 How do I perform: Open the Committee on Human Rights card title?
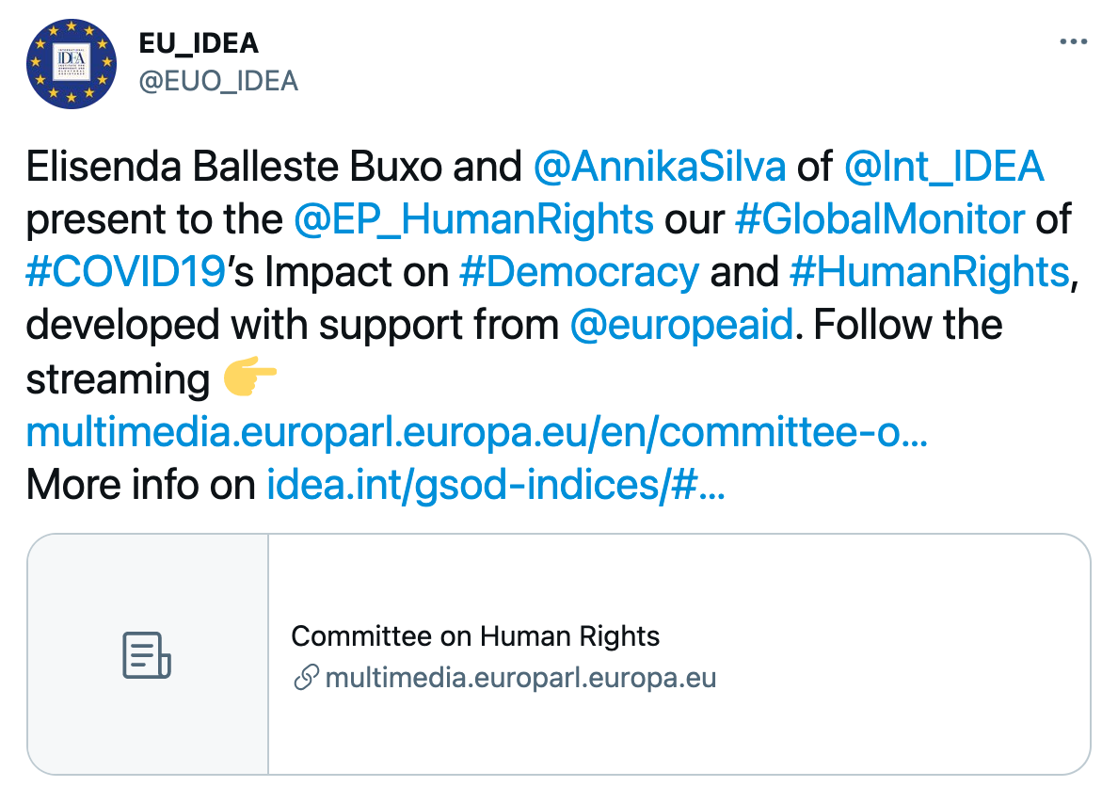475,636
